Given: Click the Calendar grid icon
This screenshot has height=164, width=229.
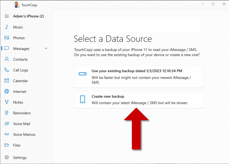Looking at the screenshot, I should [7, 81].
